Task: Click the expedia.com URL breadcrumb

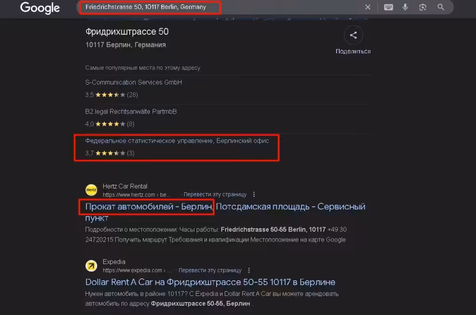Action: click(137, 270)
